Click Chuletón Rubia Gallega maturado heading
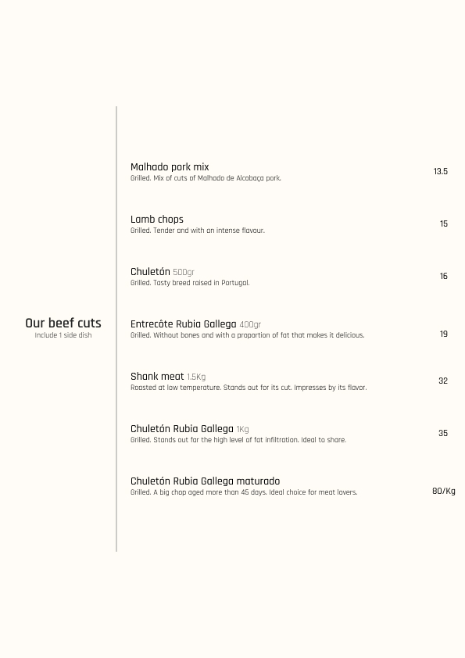The image size is (465, 658). click(x=206, y=481)
